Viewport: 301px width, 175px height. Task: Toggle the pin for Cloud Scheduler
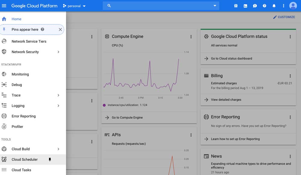(50, 160)
